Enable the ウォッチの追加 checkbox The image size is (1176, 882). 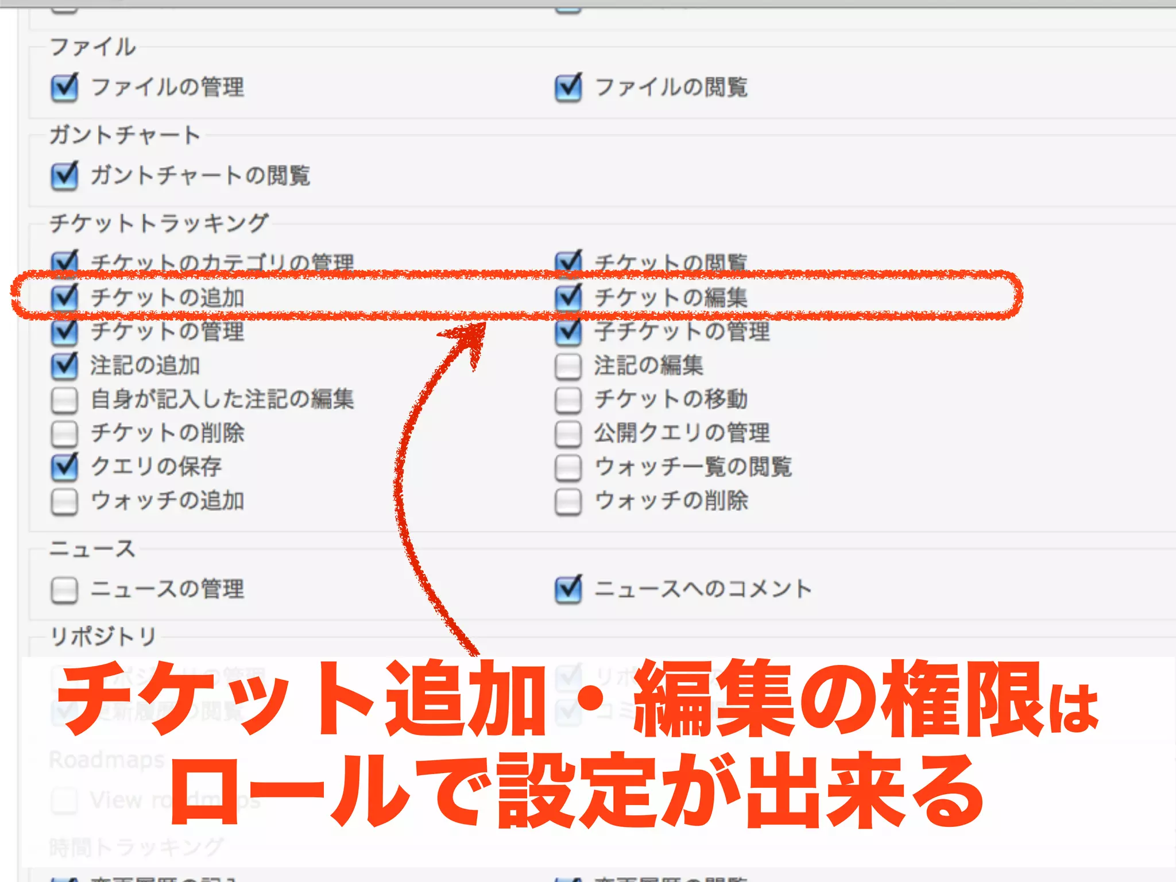pos(64,501)
